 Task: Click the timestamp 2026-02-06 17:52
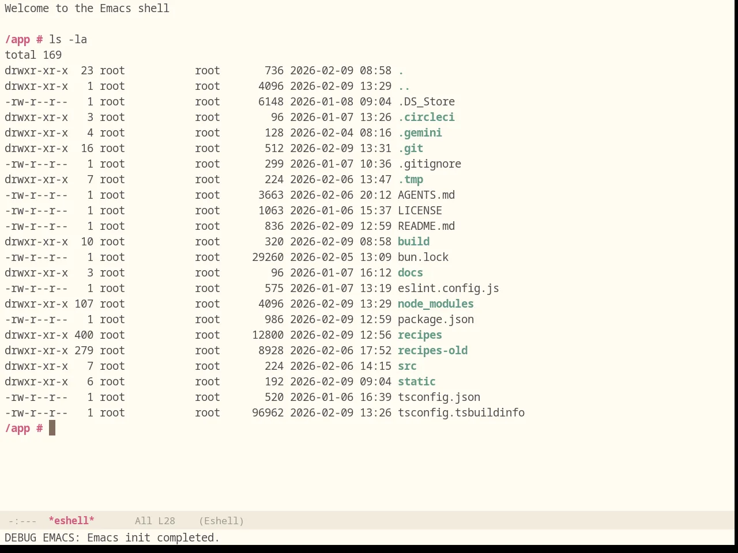point(341,350)
